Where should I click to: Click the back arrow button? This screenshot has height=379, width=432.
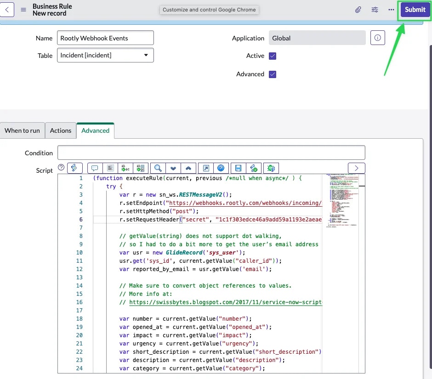pos(7,10)
